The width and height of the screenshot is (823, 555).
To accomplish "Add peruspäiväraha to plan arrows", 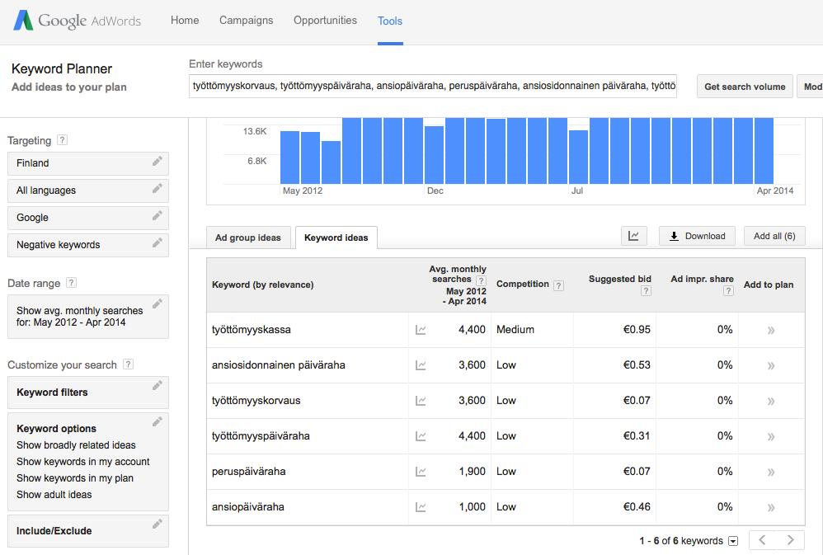I will coord(770,472).
